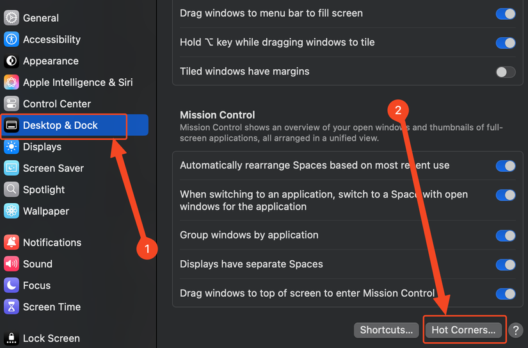Click the Appearance icon in sidebar
The image size is (528, 348).
pos(12,61)
